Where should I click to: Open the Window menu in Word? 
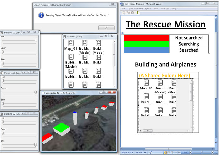[x=165, y=8]
